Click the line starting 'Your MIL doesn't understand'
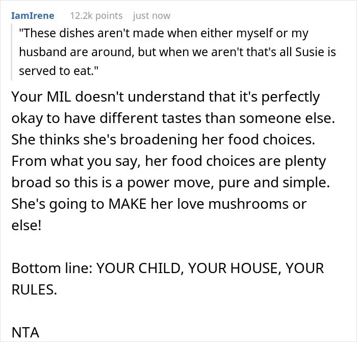357x342 pixels. point(166,97)
